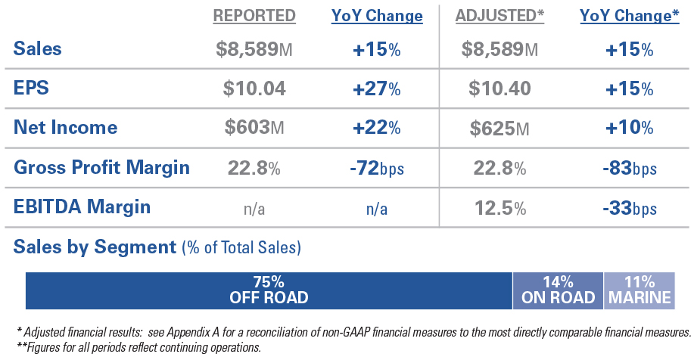Click the reported EPS value $10.04
Viewport: 694px width, 360px height.
tap(254, 89)
